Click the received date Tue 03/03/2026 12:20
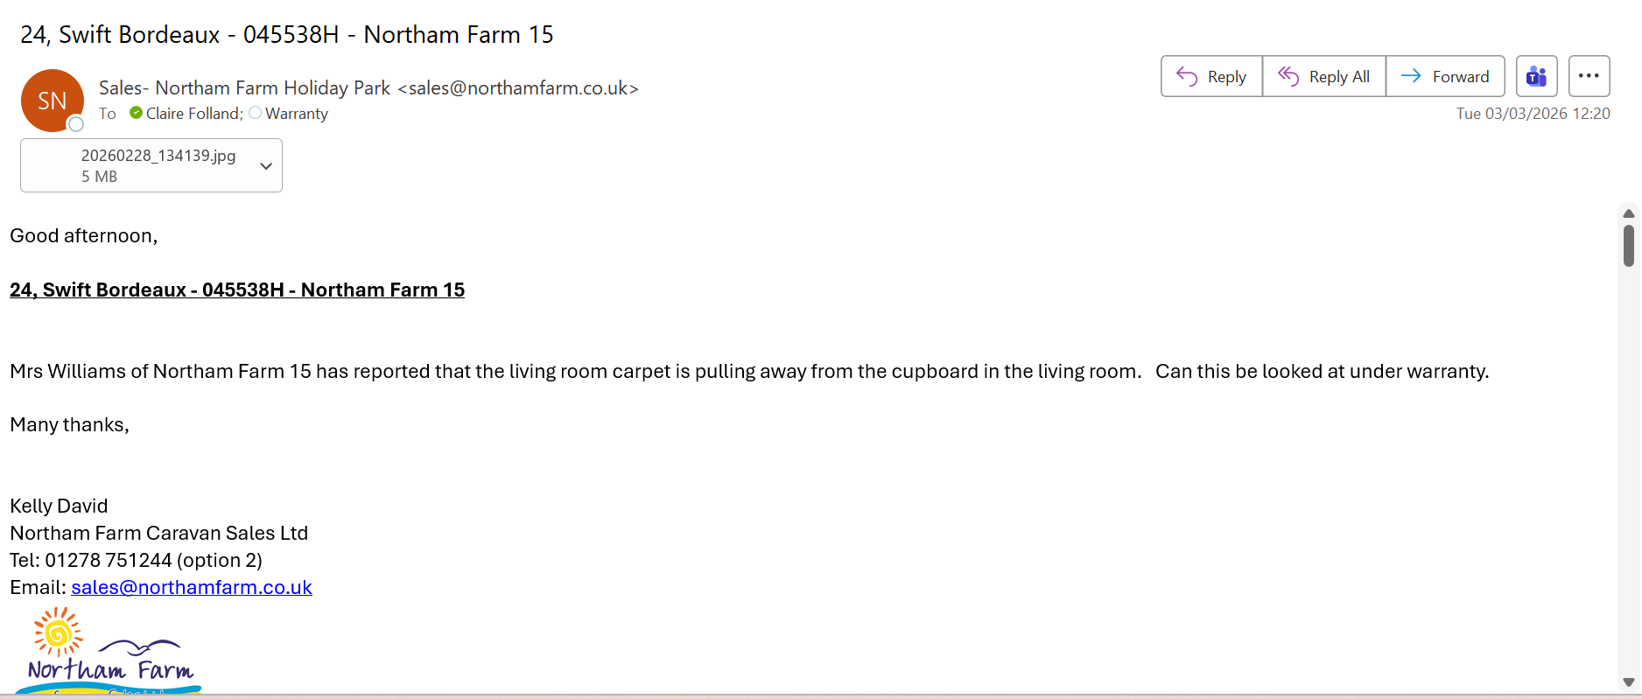This screenshot has width=1642, height=699. (1533, 114)
